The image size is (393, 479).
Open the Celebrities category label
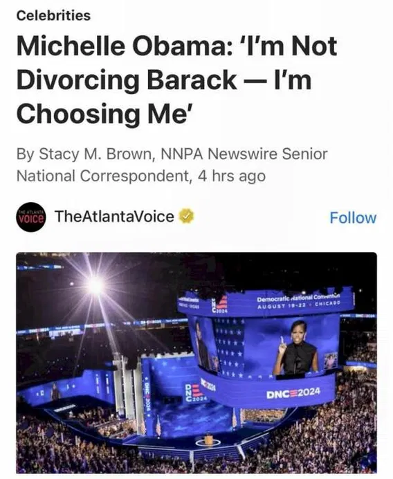(53, 16)
